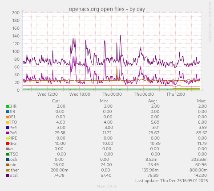The image size is (214, 191).
Task: Click the FIFO legend label text
Action: (13, 122)
